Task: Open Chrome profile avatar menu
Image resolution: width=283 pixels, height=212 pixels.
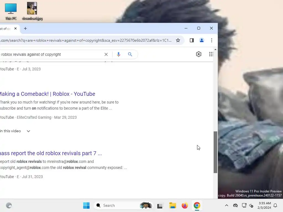Action: tap(202, 40)
